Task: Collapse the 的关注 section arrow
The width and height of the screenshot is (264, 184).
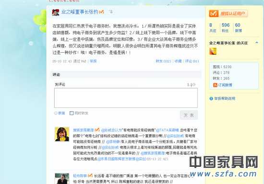Action: 257,43
